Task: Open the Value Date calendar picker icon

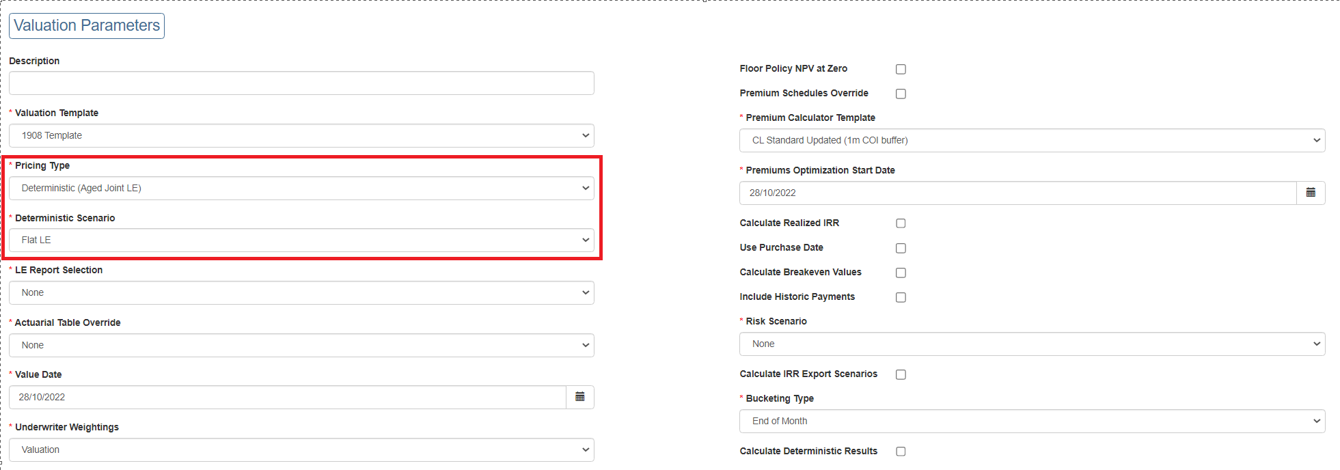Action: 579,397
